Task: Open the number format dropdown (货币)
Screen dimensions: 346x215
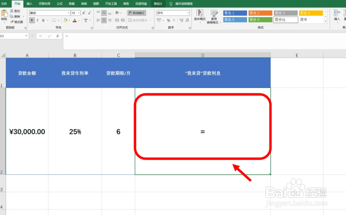Action: click(188, 13)
